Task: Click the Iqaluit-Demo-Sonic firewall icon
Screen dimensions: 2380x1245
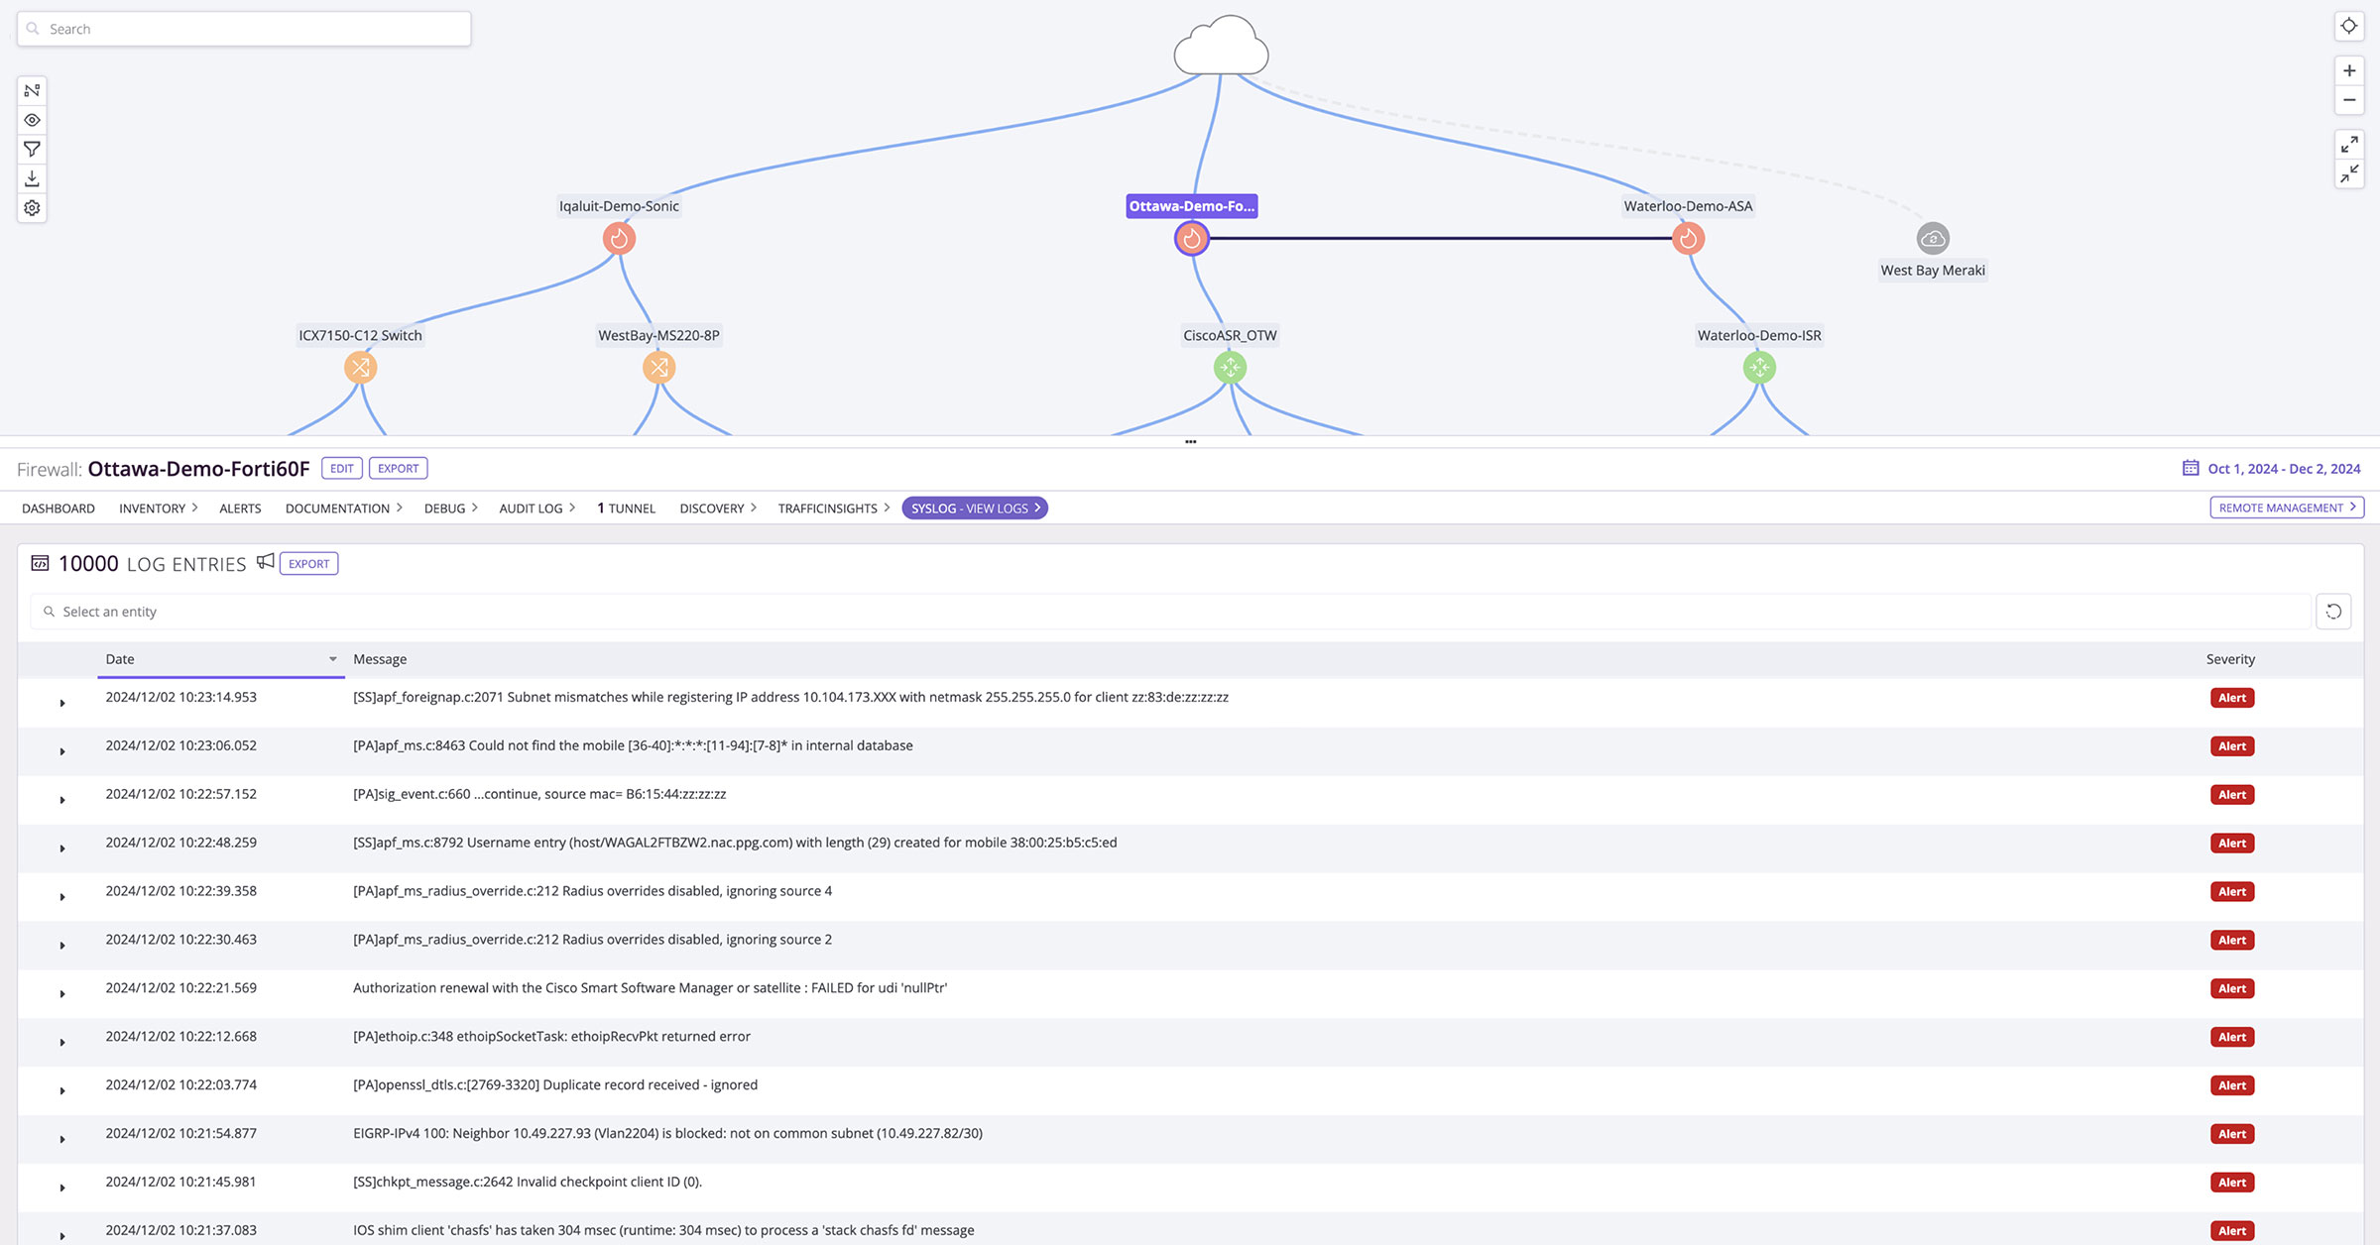Action: pyautogui.click(x=619, y=238)
